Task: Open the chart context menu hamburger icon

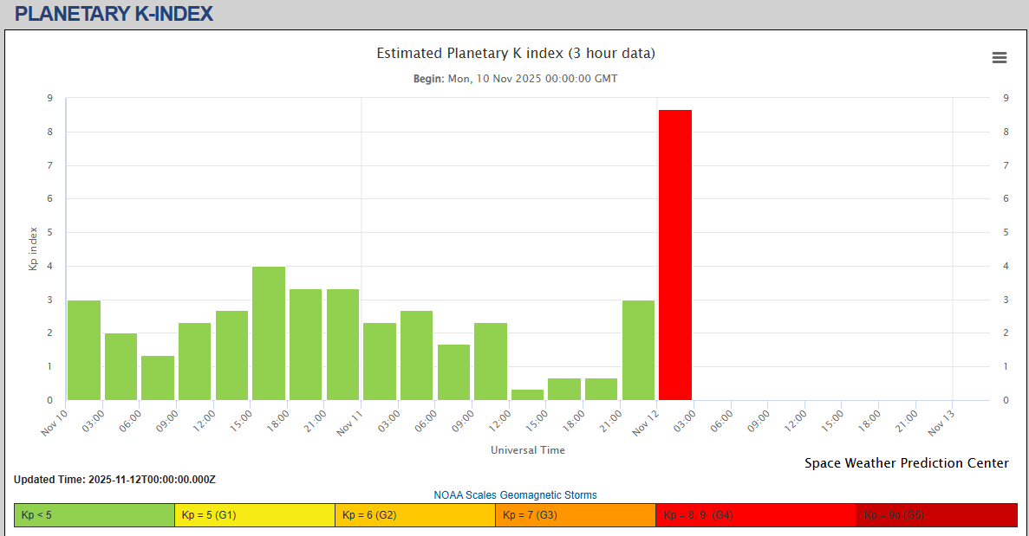Action: pos(999,58)
